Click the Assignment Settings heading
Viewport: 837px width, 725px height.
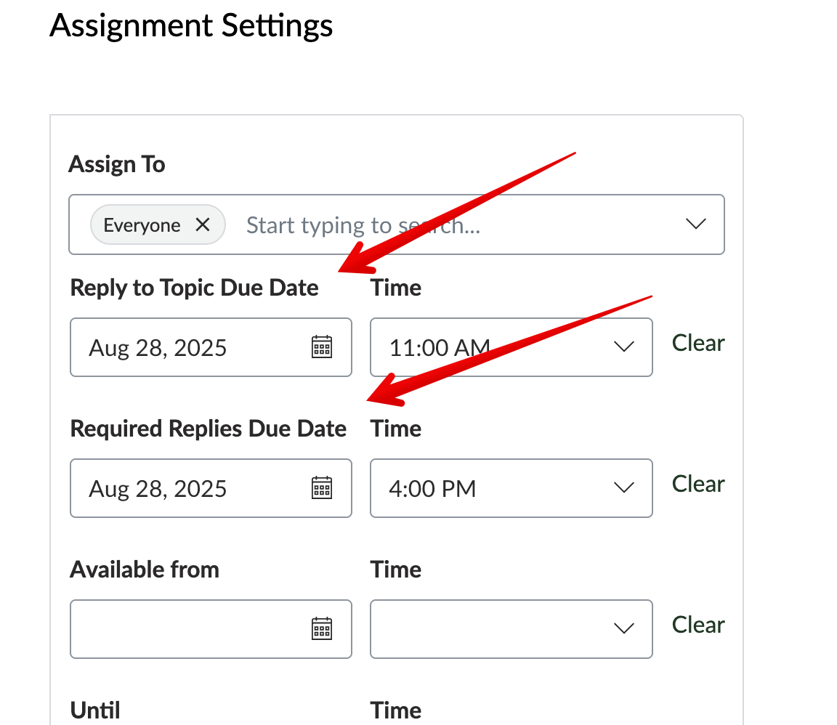point(191,26)
